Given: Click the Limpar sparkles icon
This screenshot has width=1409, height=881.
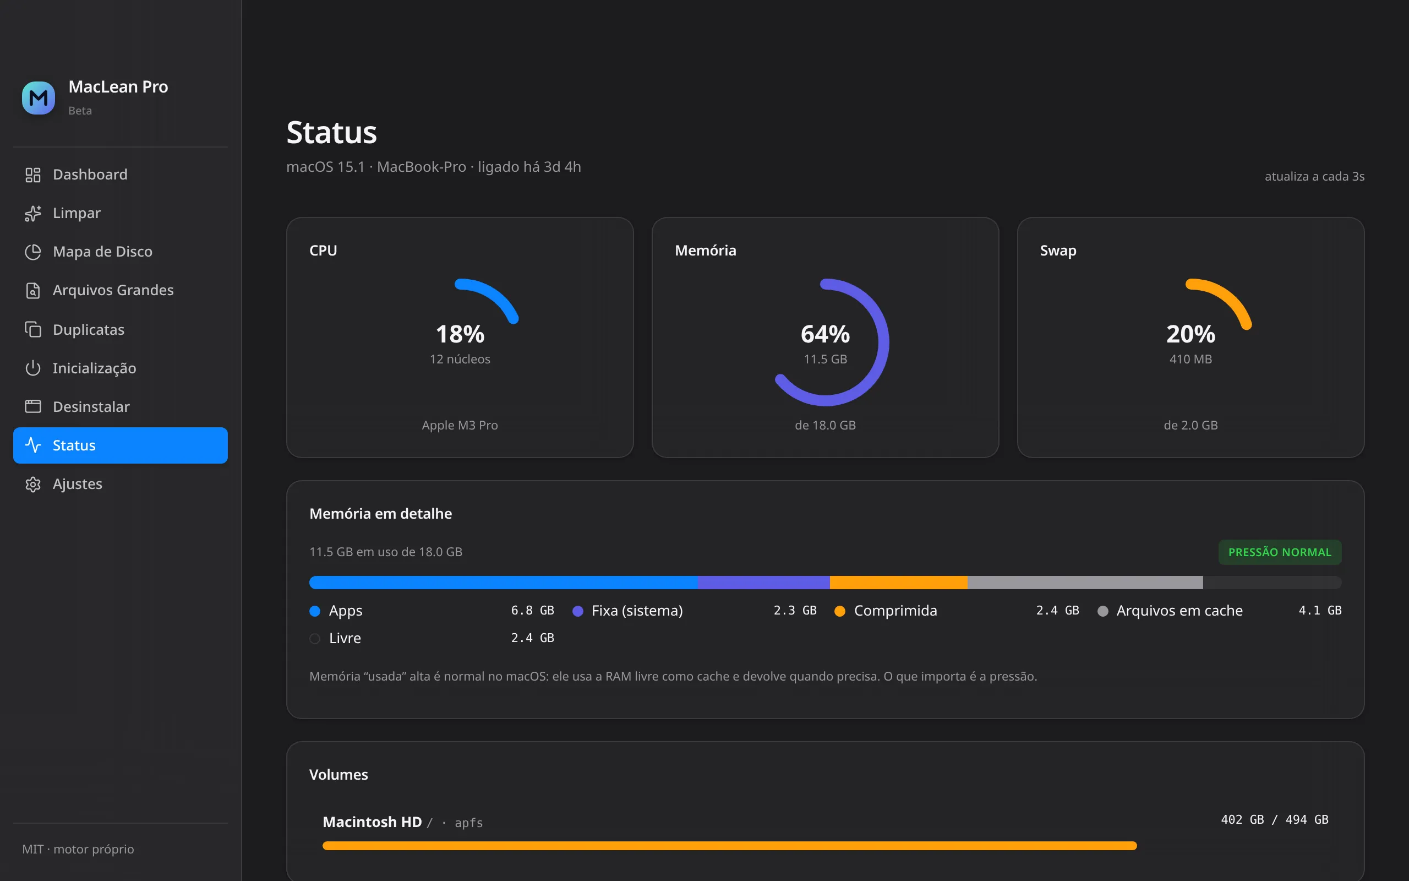Looking at the screenshot, I should point(33,213).
